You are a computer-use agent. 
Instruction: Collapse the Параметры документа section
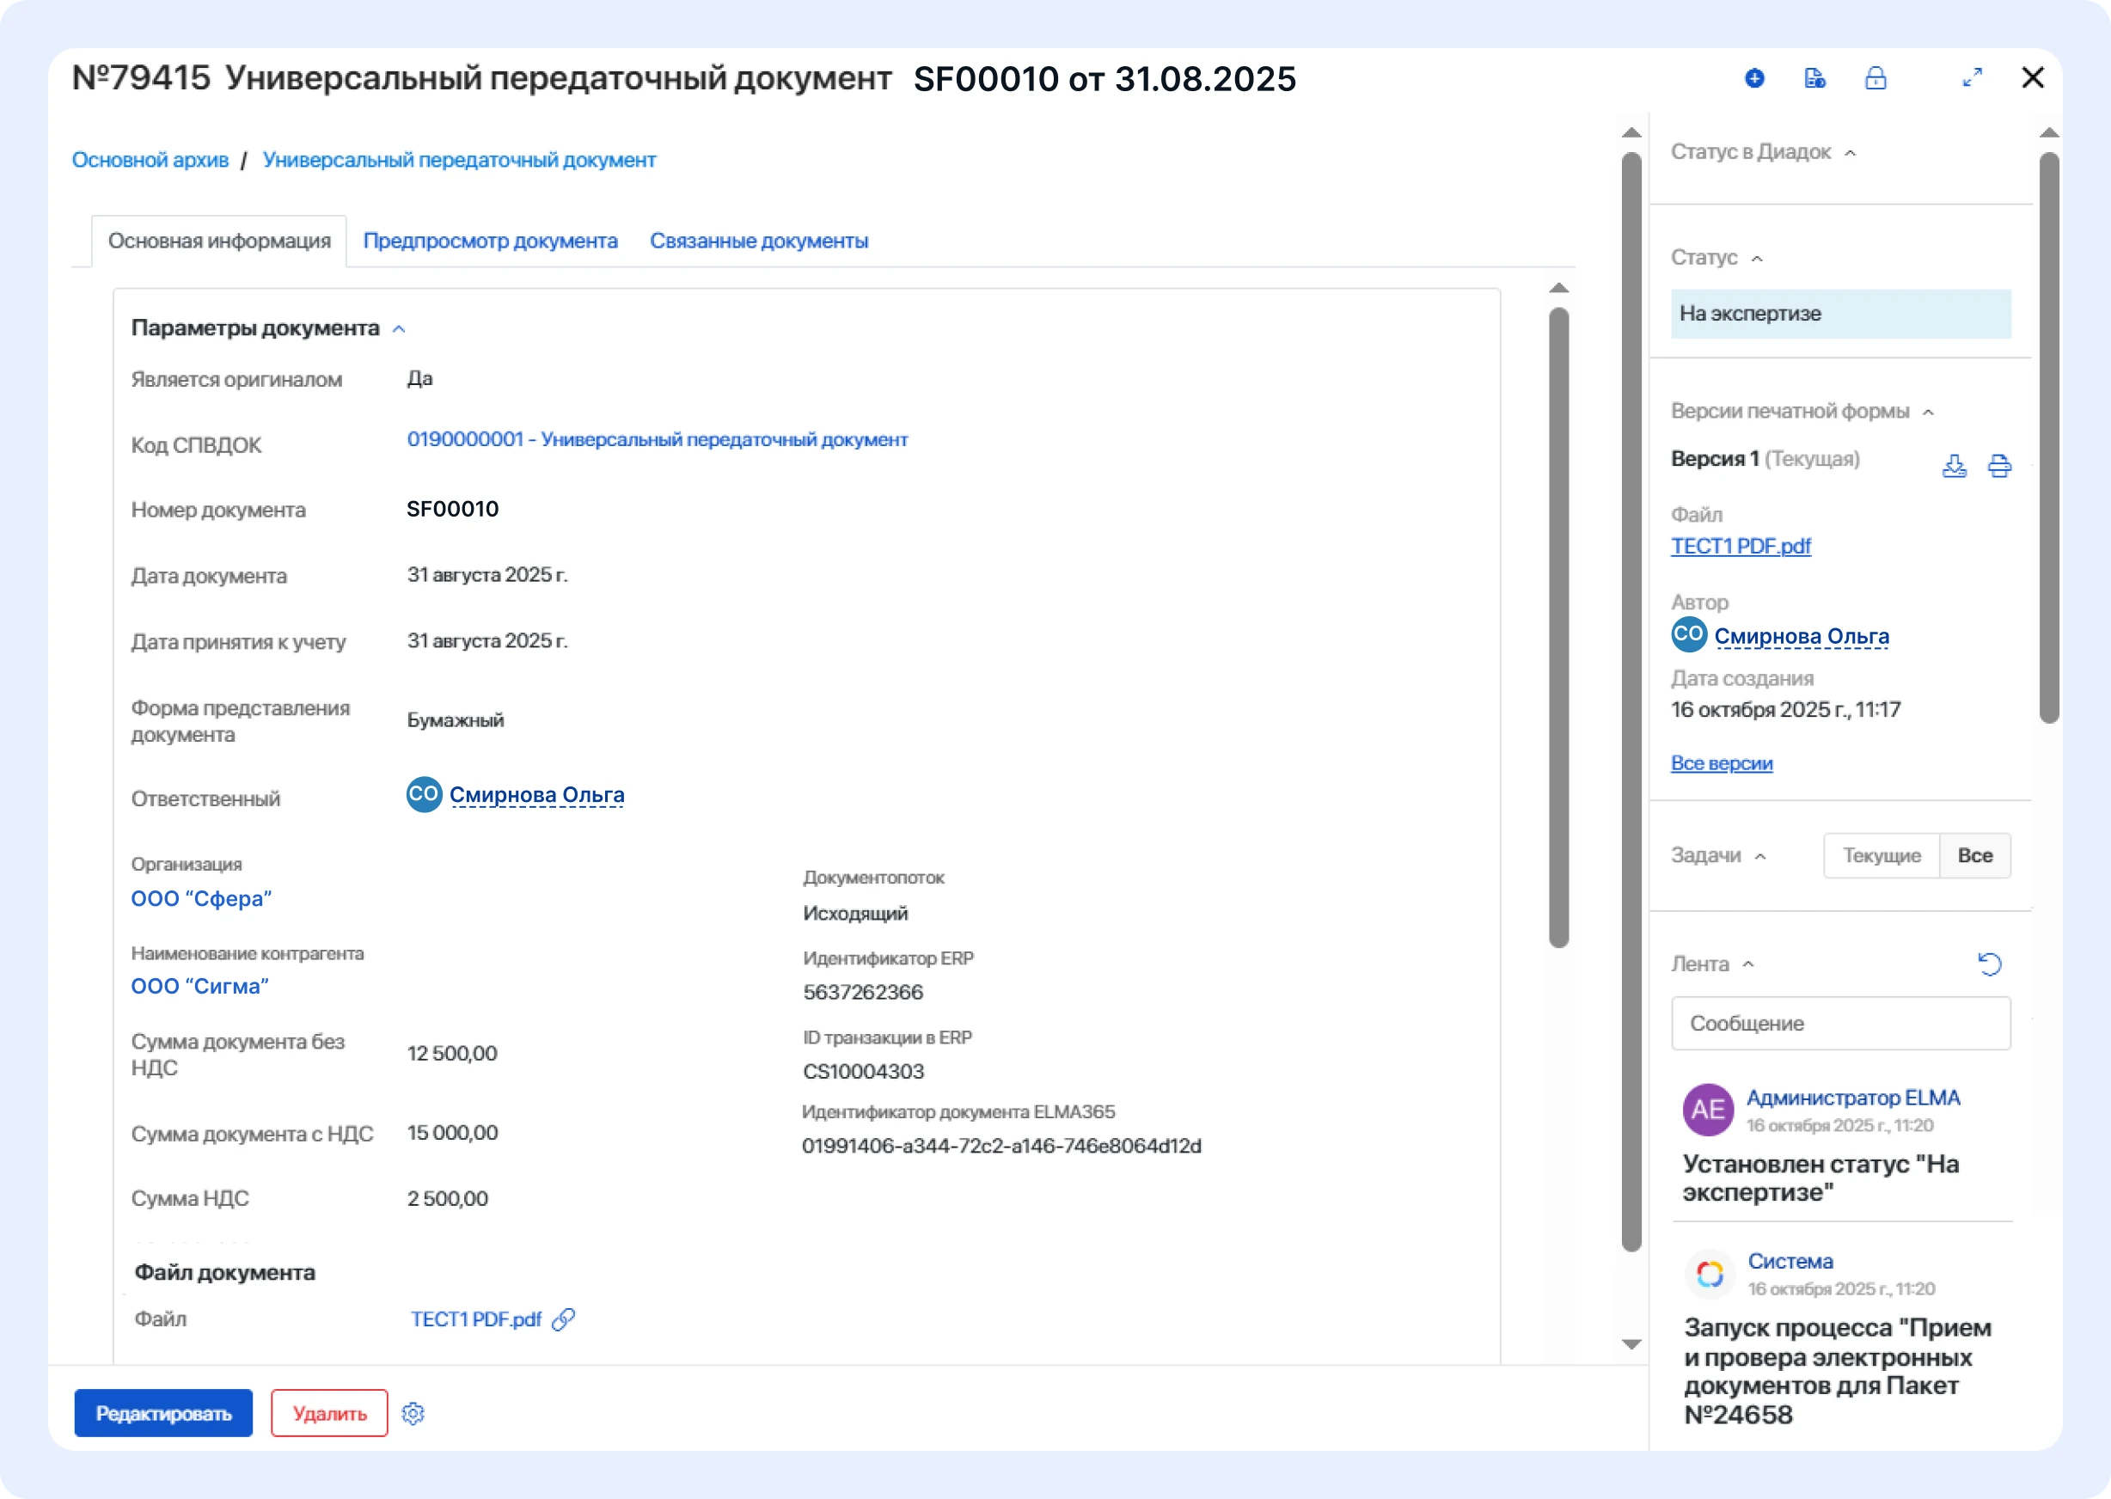point(400,328)
